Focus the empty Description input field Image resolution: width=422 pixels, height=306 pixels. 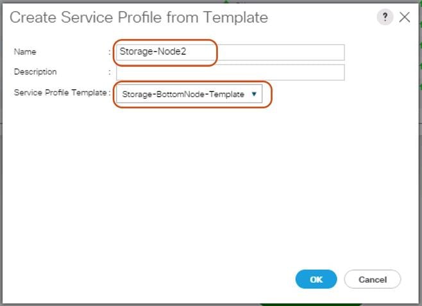click(x=230, y=72)
